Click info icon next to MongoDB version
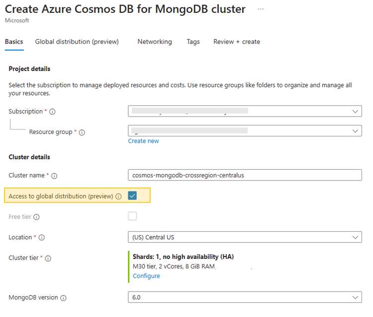373x317 pixels. pyautogui.click(x=63, y=298)
